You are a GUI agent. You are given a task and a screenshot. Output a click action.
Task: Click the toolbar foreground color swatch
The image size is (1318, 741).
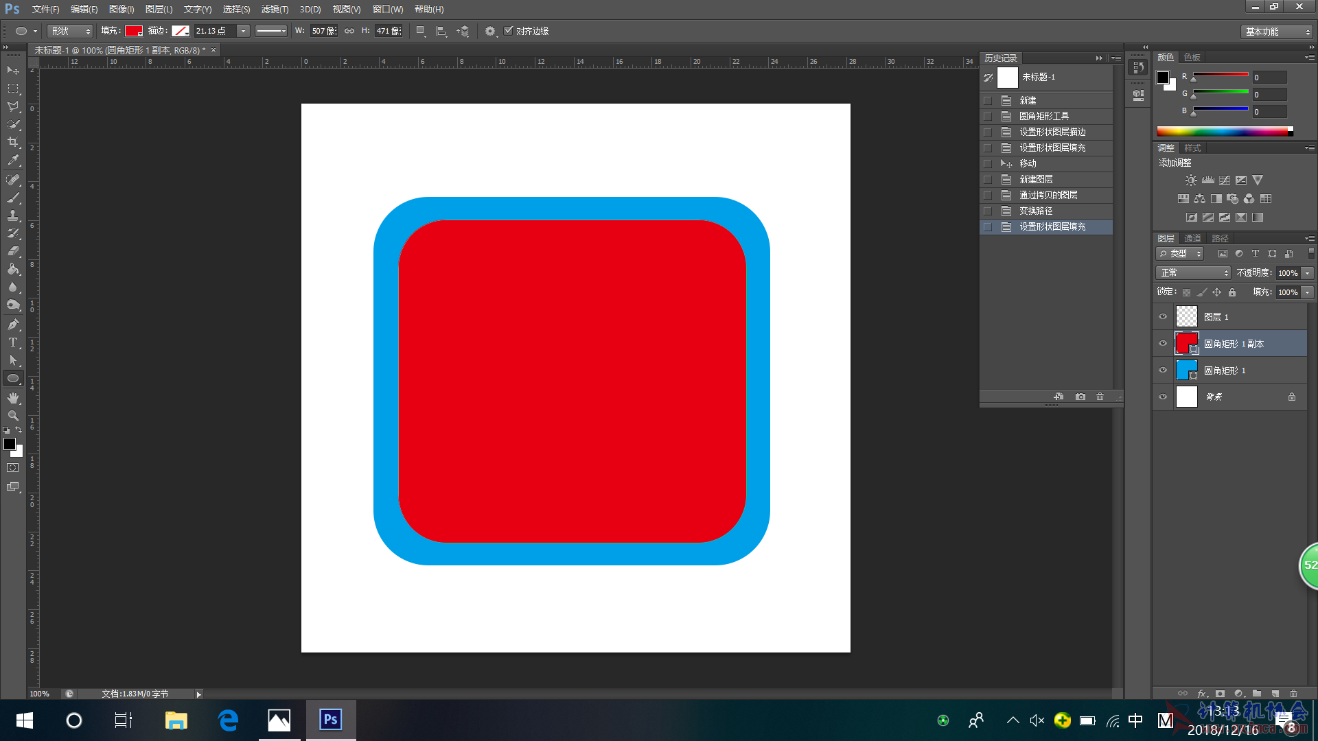click(10, 444)
